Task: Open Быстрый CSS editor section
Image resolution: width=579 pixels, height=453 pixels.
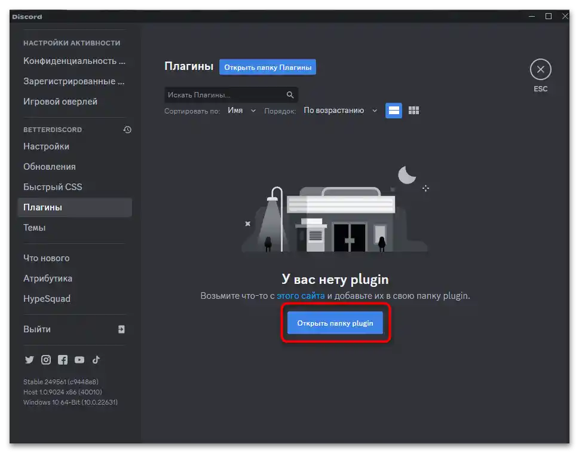Action: (75, 187)
